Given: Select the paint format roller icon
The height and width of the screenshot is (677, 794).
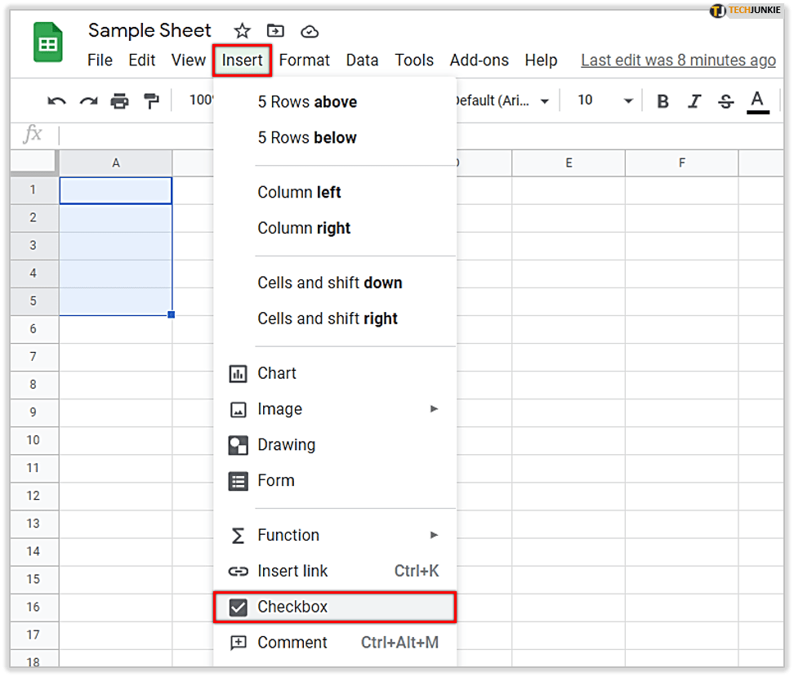Looking at the screenshot, I should pyautogui.click(x=152, y=101).
